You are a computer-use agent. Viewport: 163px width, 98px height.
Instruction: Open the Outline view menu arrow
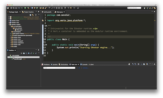(x=39, y=53)
